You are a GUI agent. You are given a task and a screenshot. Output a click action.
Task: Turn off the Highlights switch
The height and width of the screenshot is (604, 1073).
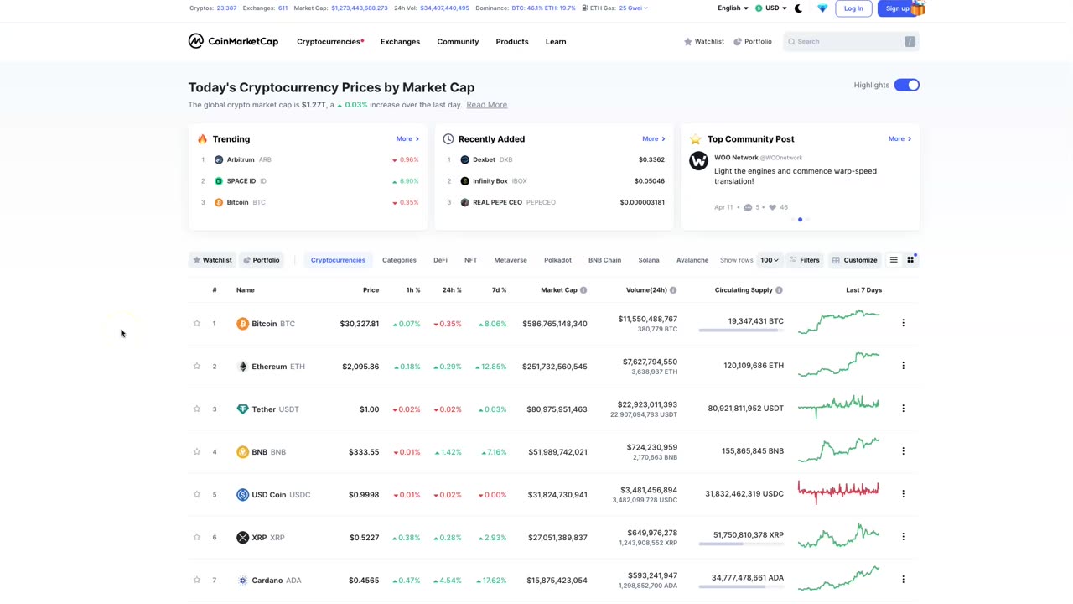pyautogui.click(x=907, y=85)
